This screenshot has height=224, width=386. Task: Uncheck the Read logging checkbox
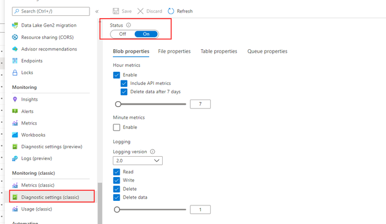tap(117, 172)
